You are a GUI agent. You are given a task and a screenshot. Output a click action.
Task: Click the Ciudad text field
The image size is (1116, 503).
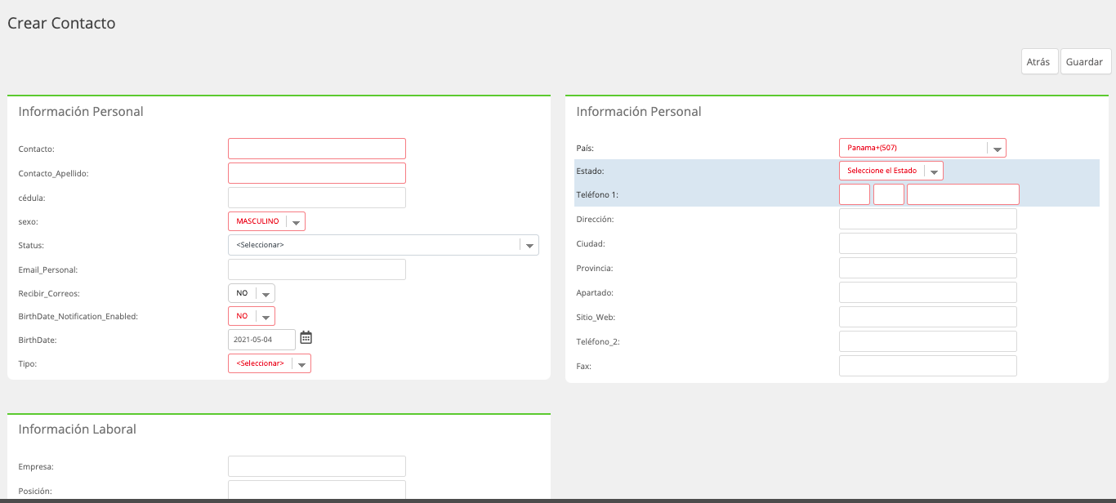point(928,243)
